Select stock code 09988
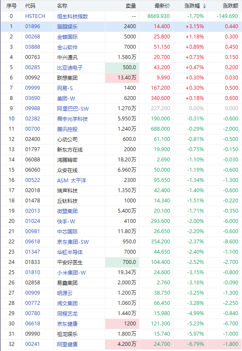The image size is (242, 351). (x=33, y=108)
